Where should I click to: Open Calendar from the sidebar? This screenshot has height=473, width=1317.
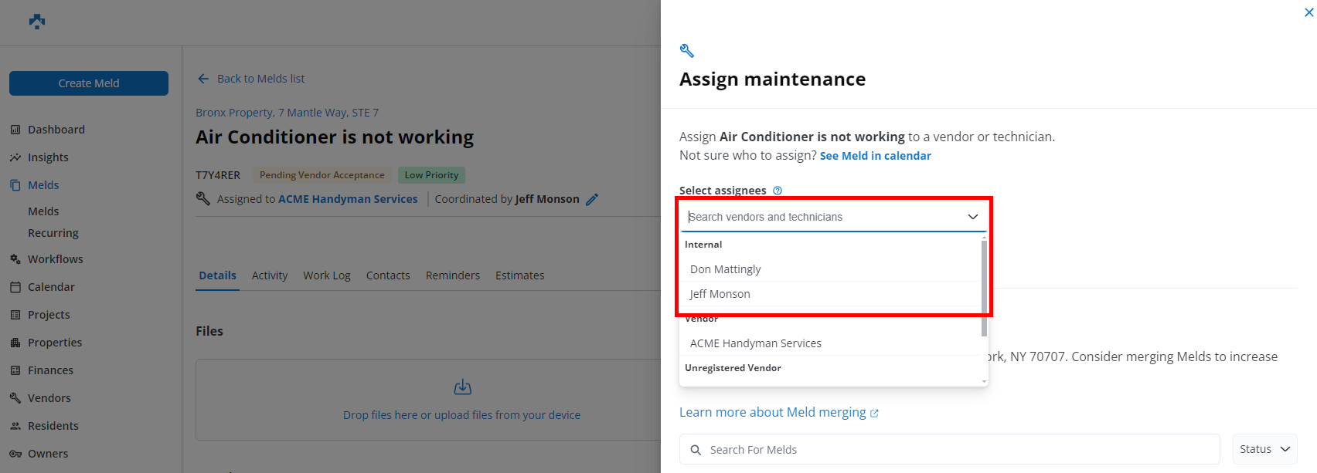click(x=51, y=287)
